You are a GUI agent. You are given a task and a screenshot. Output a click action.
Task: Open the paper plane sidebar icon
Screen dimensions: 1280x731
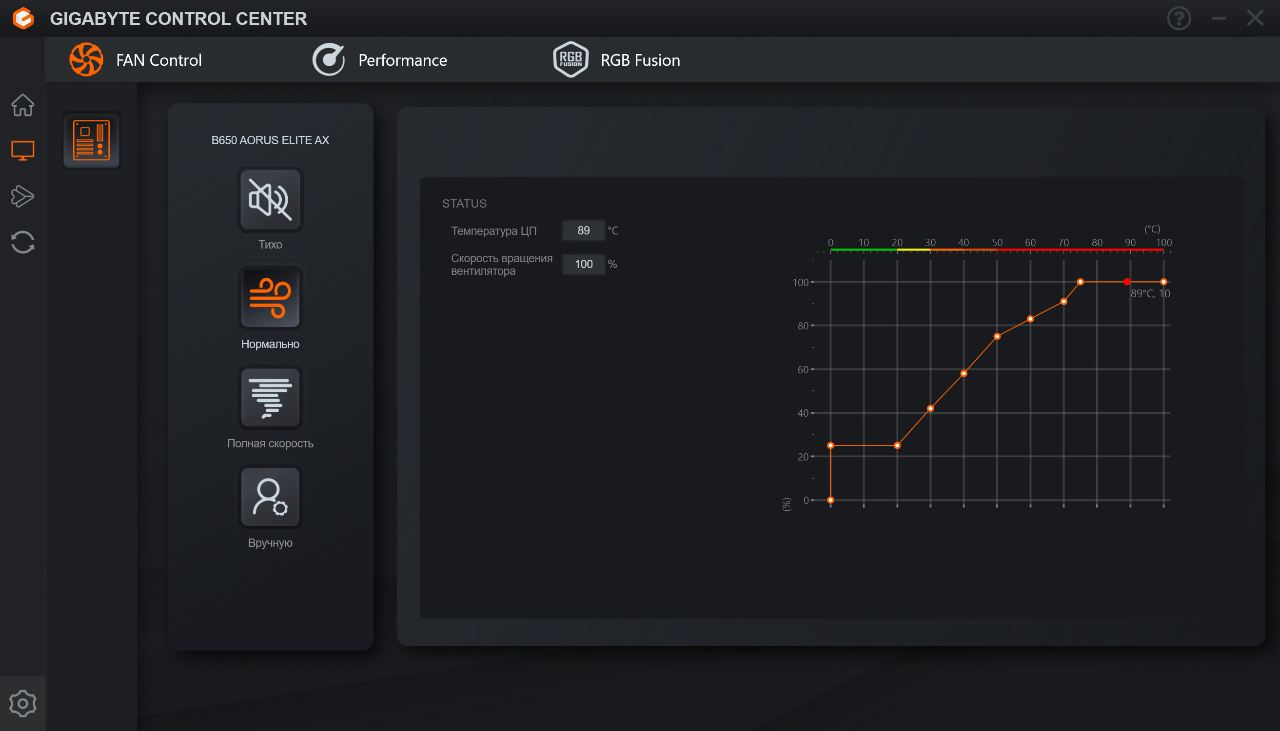coord(22,196)
